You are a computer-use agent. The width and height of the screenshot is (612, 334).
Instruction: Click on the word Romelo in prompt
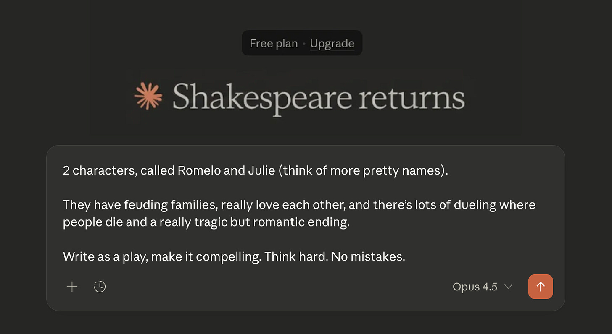pos(196,171)
